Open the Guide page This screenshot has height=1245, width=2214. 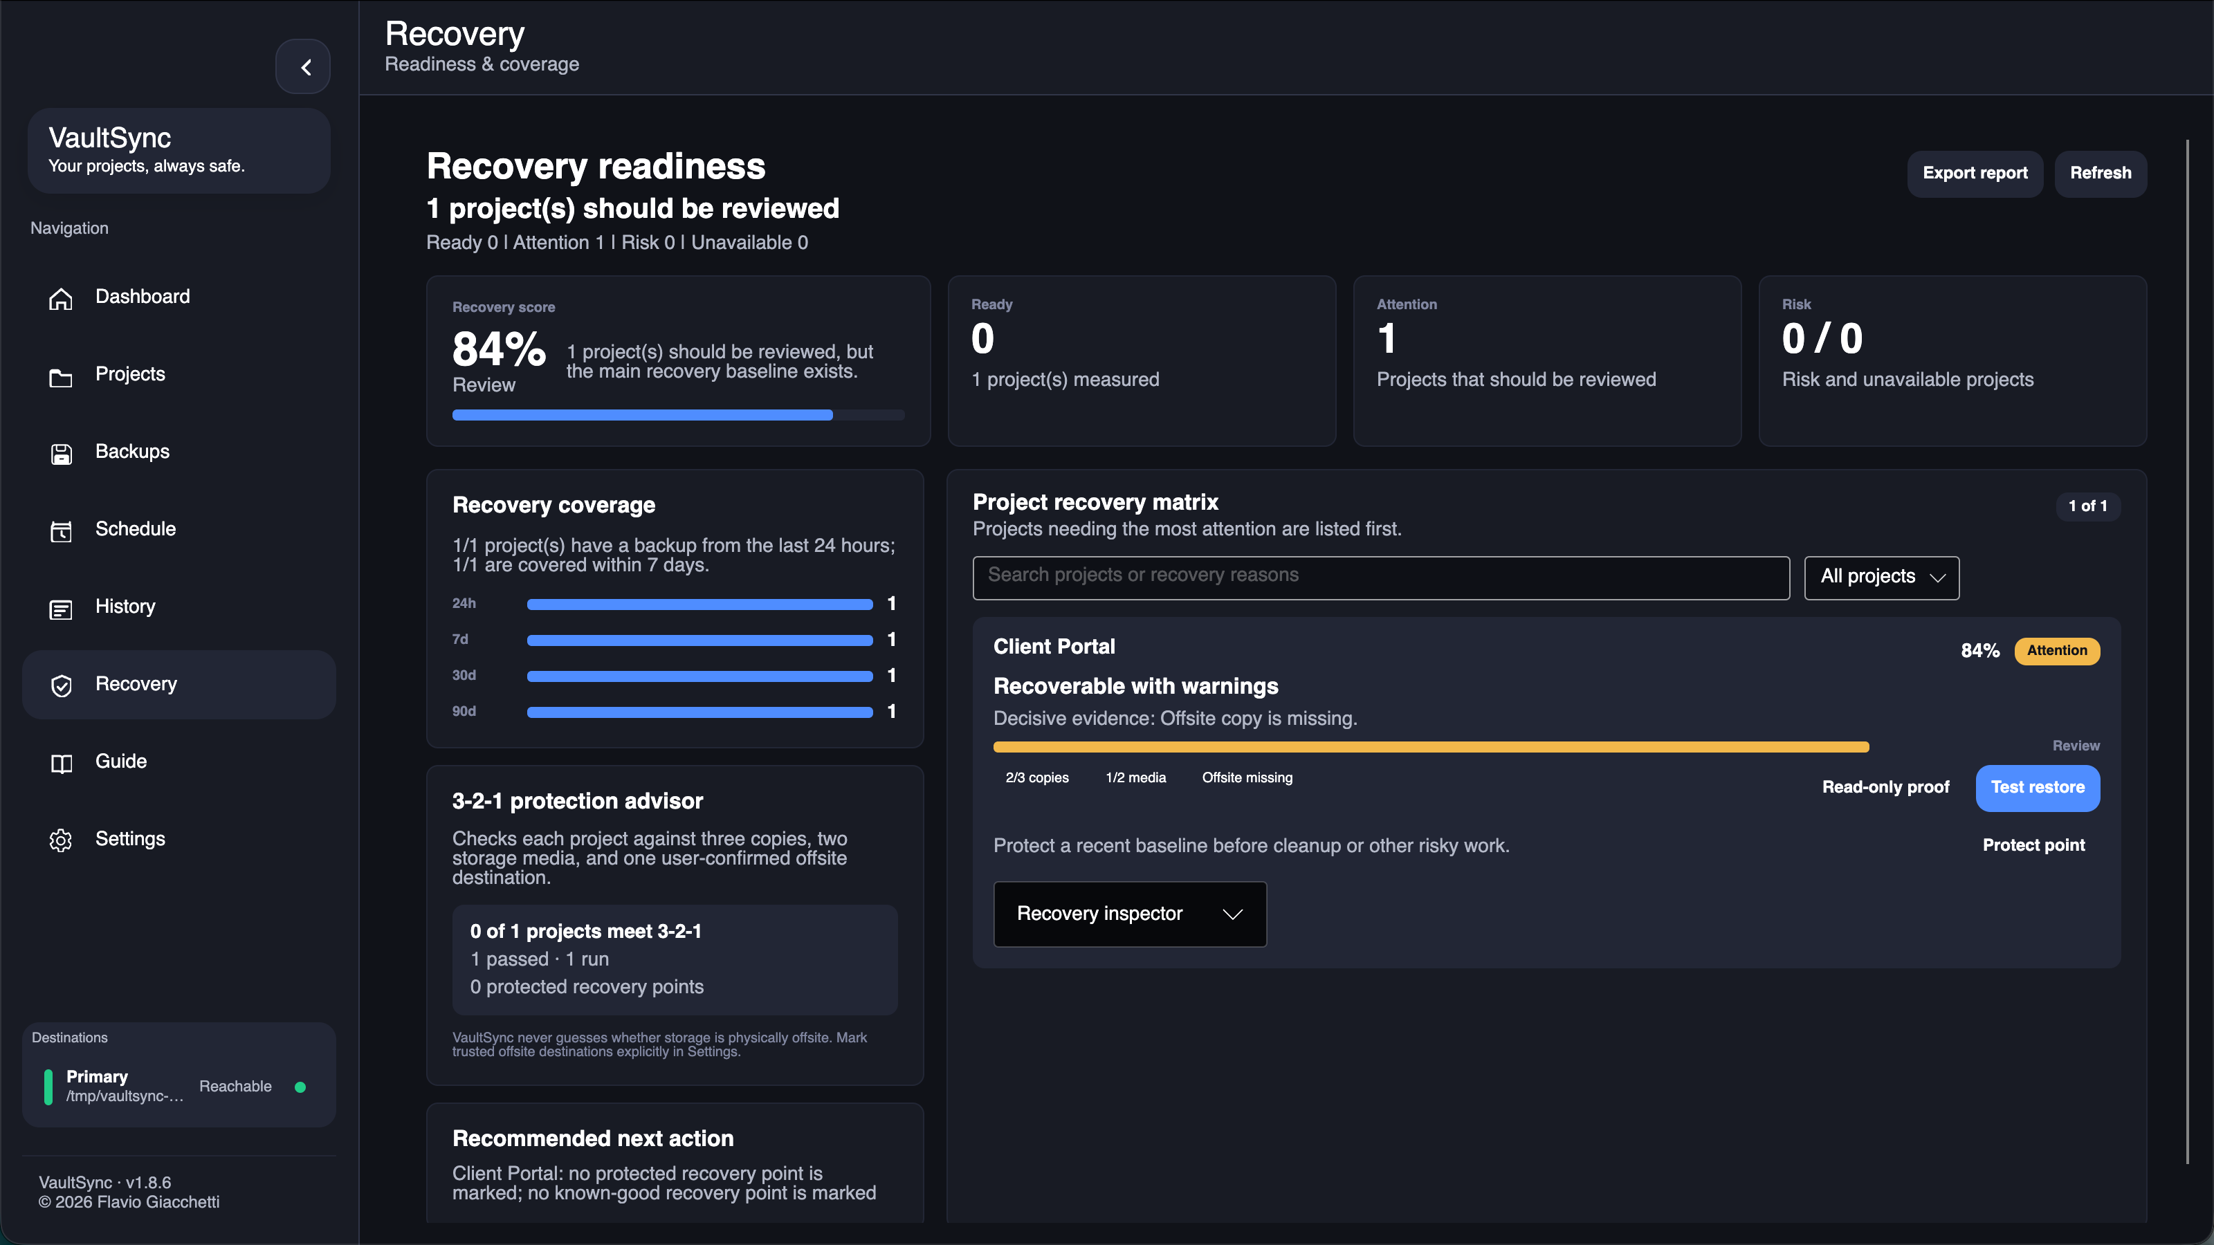179,762
